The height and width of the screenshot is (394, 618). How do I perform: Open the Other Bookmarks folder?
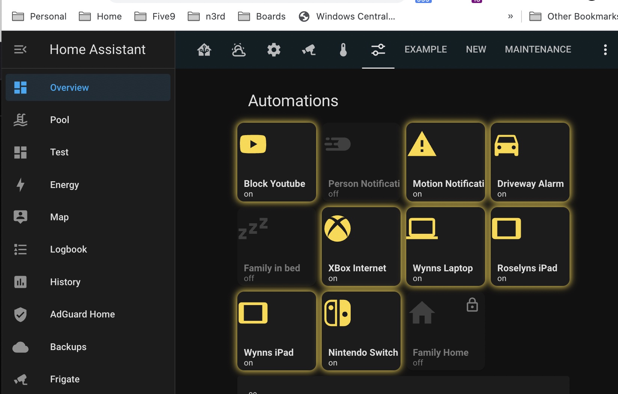coord(573,17)
